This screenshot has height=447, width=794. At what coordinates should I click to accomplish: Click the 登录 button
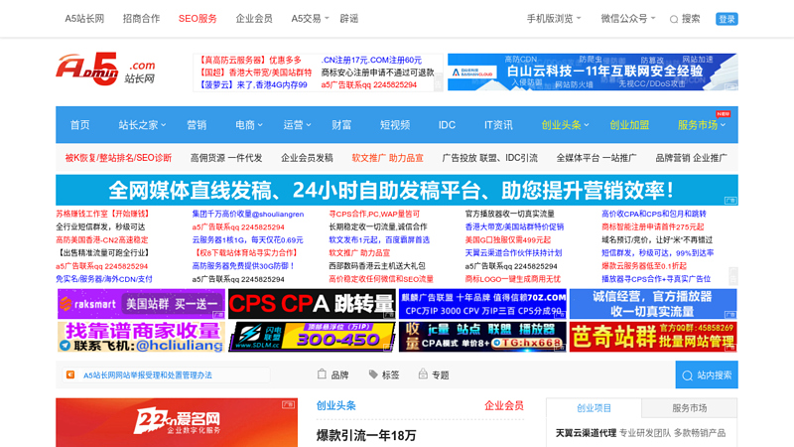(727, 19)
